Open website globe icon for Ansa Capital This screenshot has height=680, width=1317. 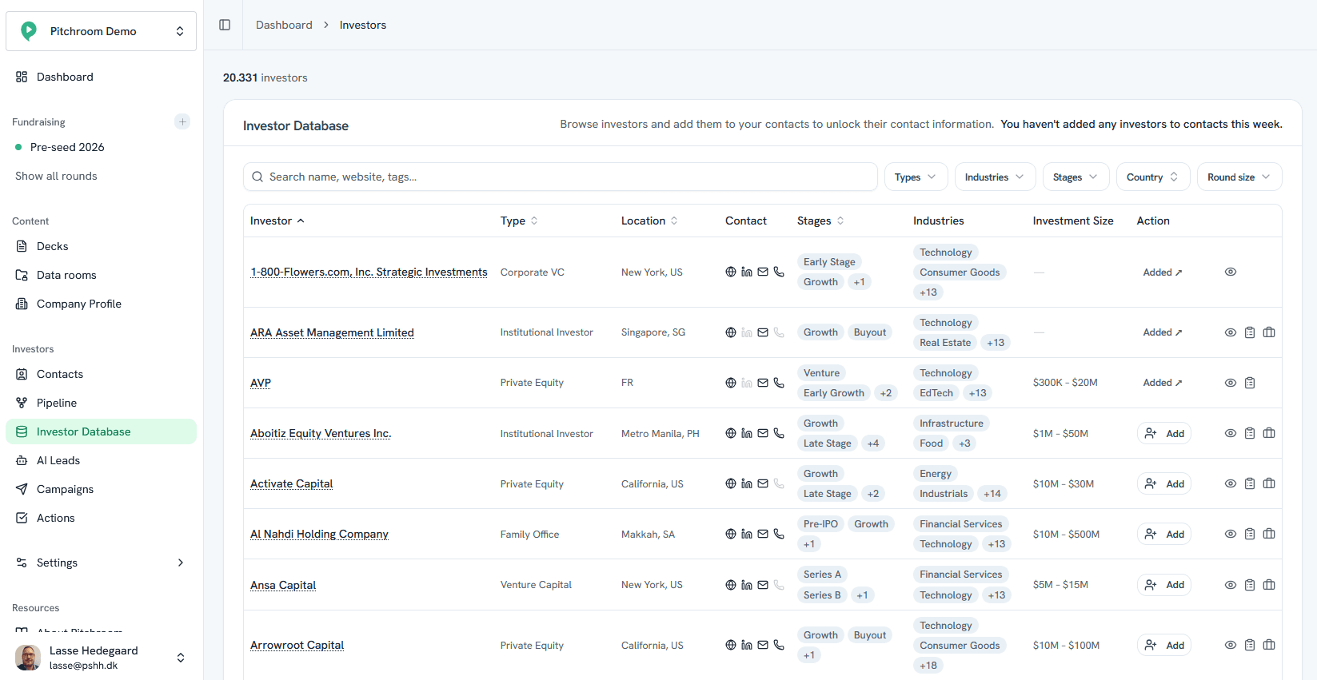731,585
